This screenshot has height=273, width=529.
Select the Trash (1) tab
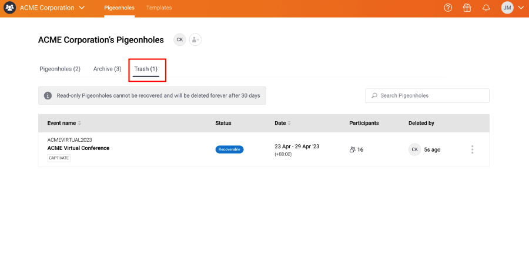pyautogui.click(x=146, y=69)
